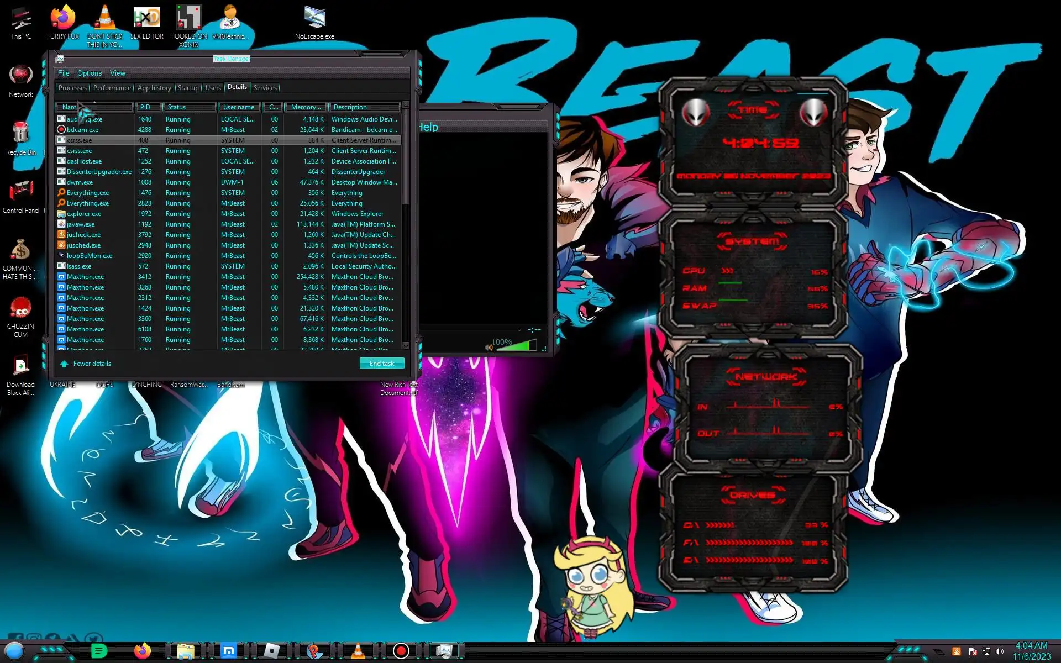The image size is (1061, 663).
Task: Click the Maxthon browser taskbar icon
Action: pyautogui.click(x=228, y=651)
